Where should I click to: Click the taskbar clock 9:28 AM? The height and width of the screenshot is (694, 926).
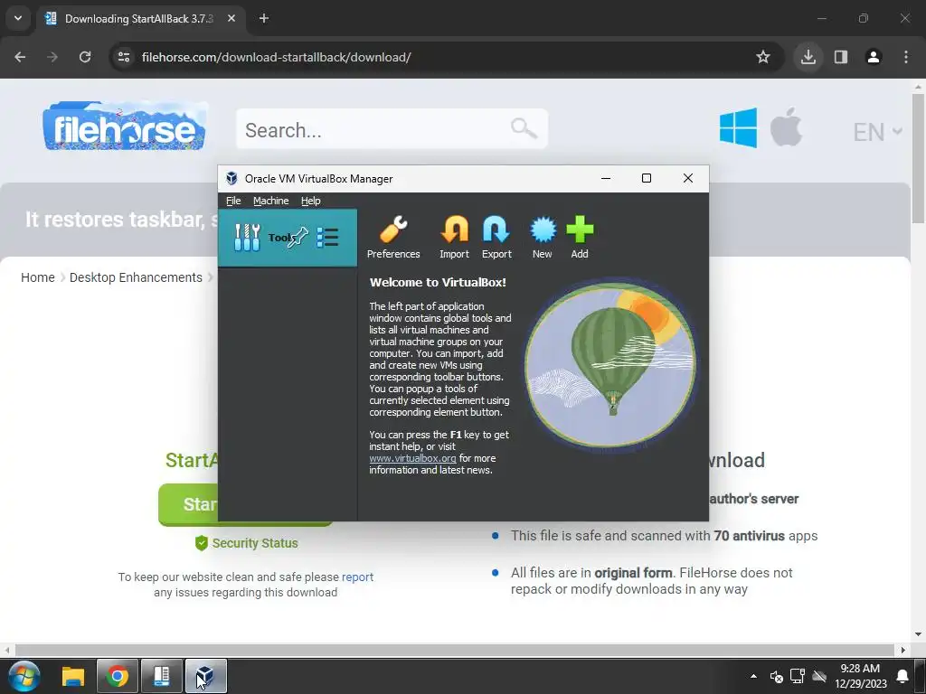pos(860,669)
